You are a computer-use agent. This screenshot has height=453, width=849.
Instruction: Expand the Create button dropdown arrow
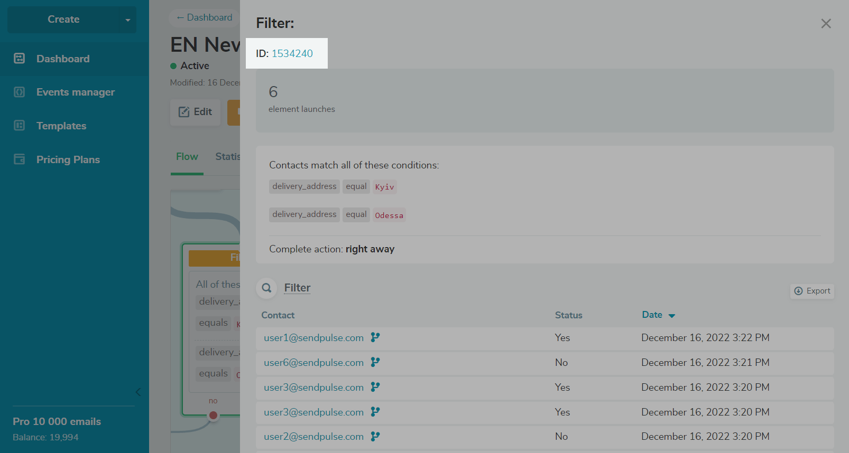(127, 20)
